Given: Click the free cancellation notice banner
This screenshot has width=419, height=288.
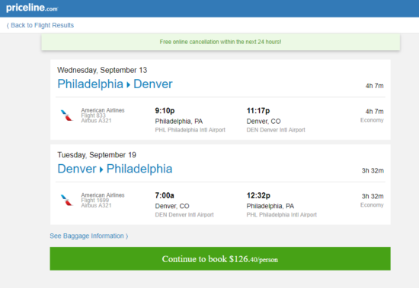Looking at the screenshot, I should click(x=221, y=42).
